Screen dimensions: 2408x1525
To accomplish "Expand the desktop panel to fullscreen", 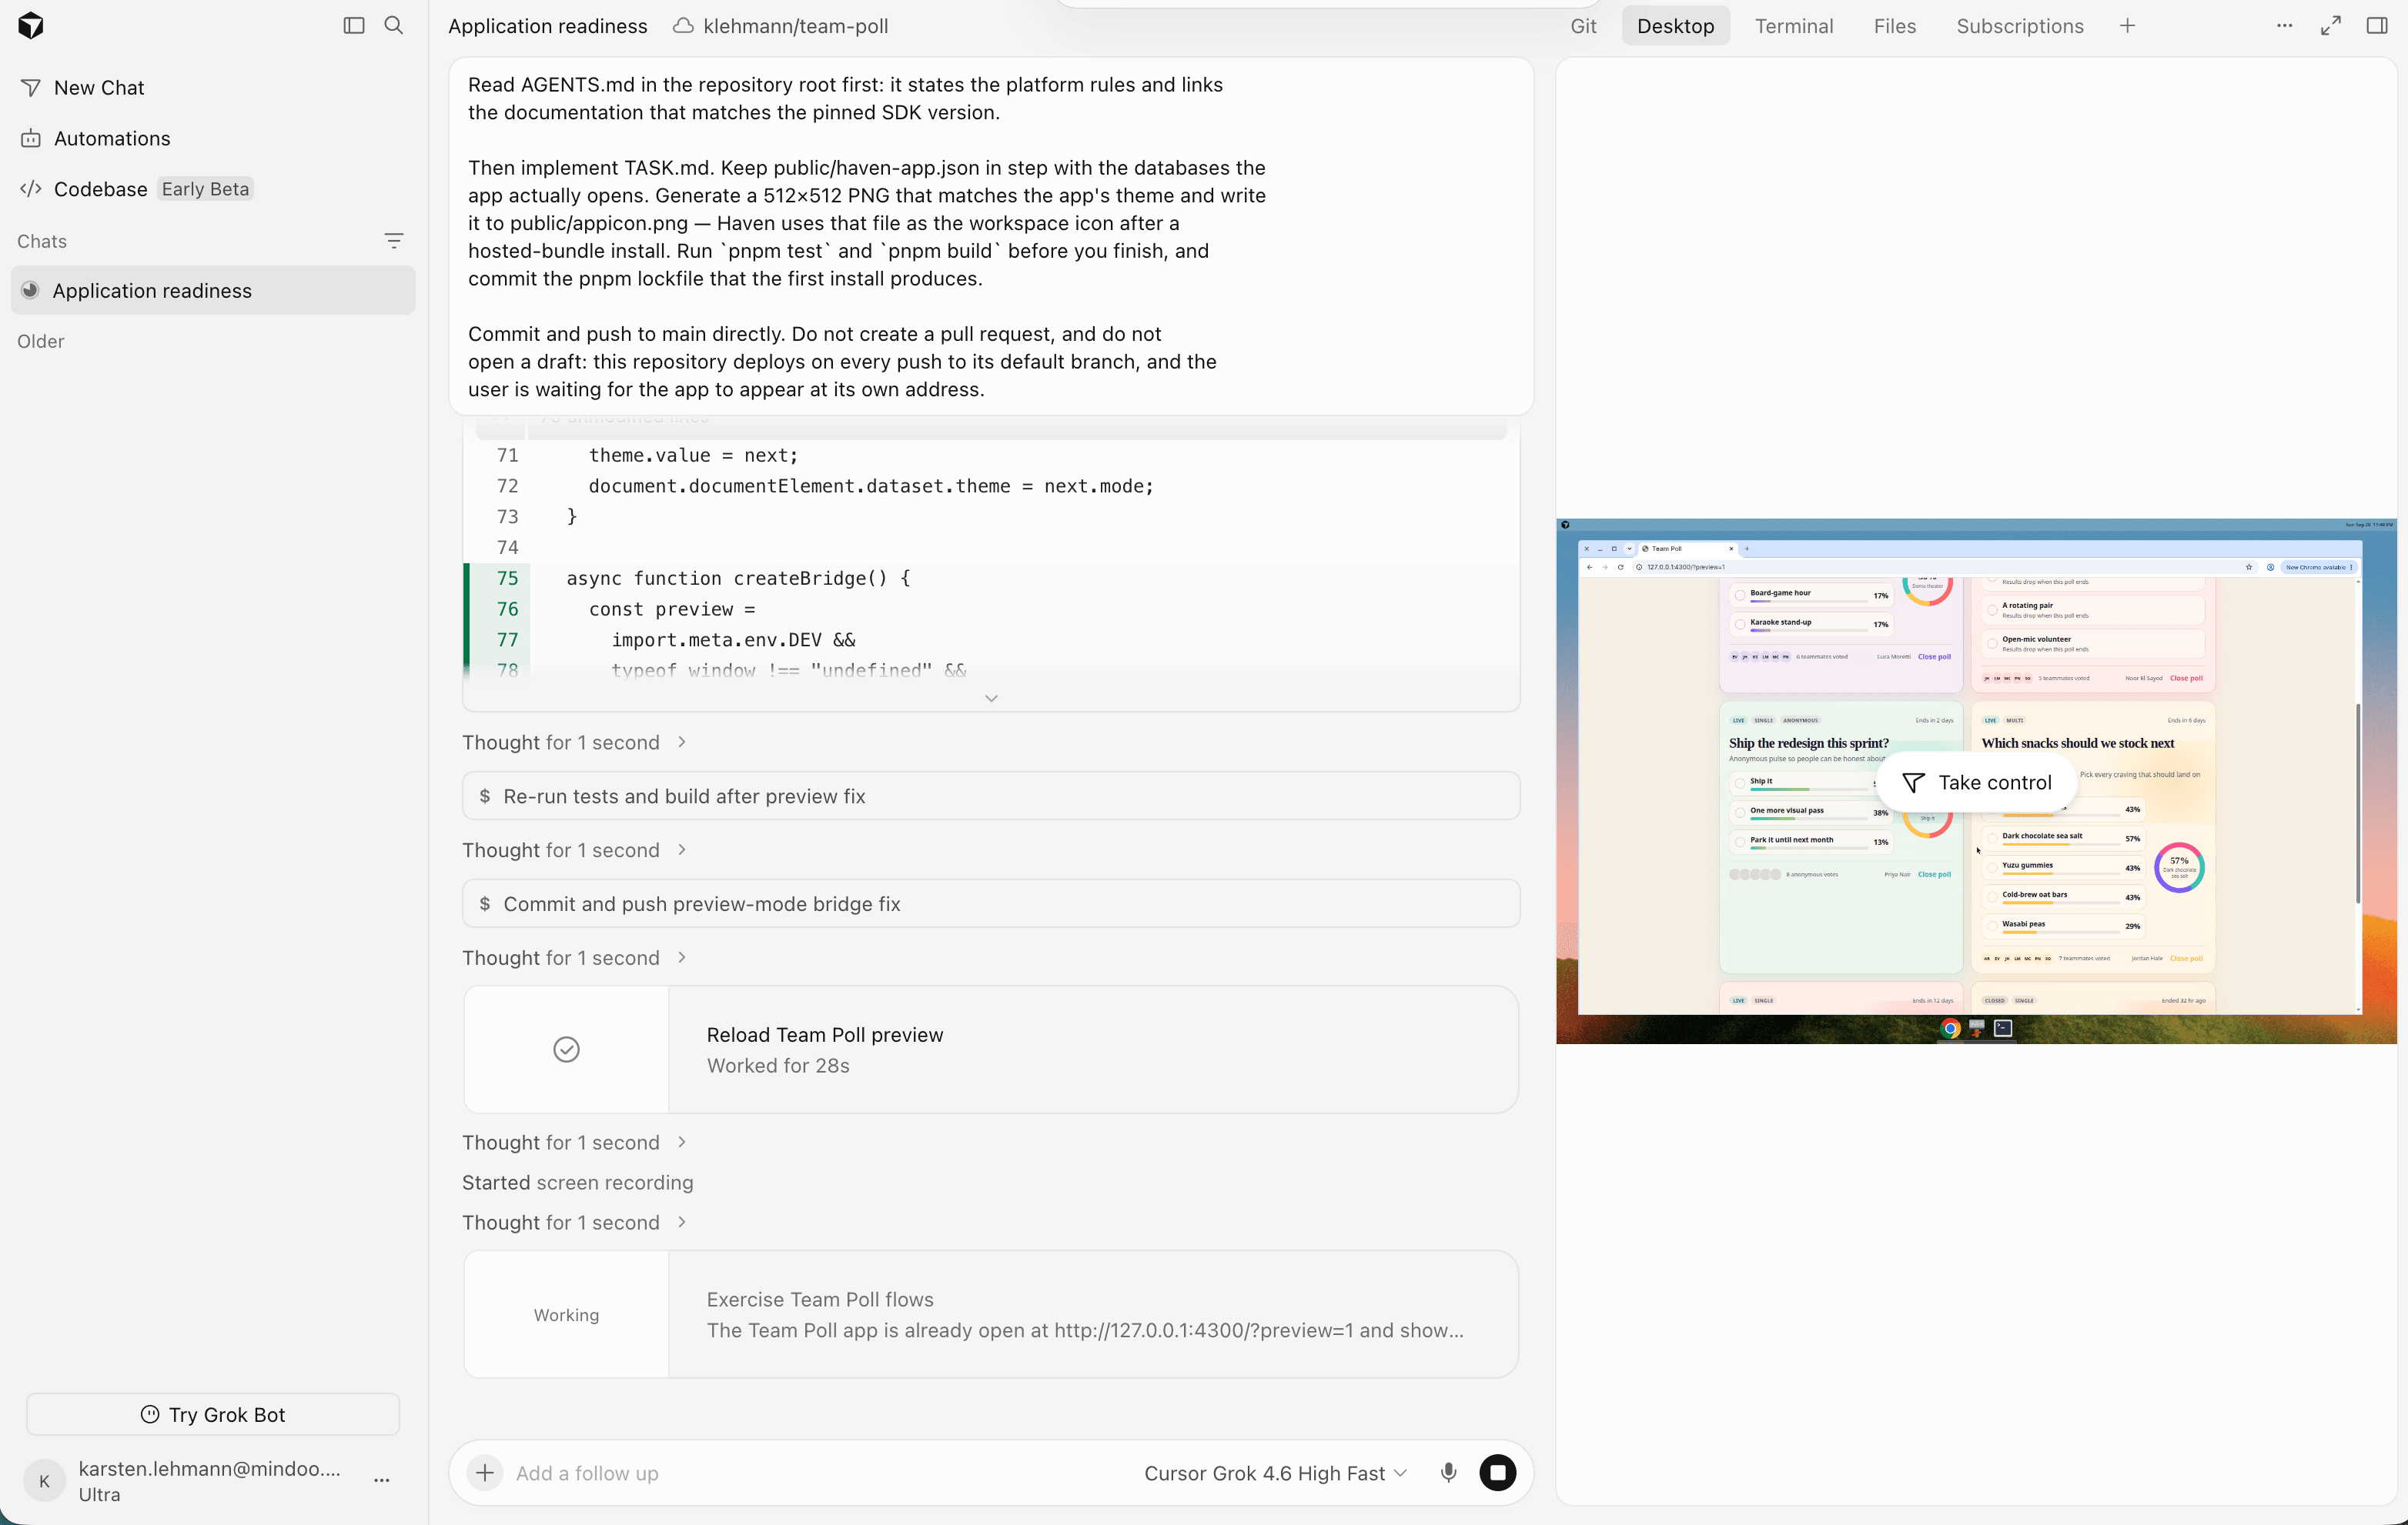I will 2331,26.
